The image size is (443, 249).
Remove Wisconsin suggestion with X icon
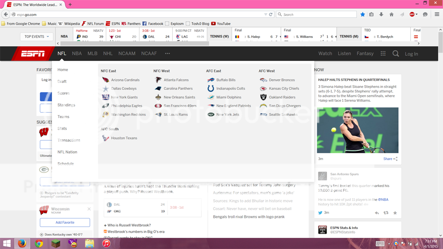(89, 209)
